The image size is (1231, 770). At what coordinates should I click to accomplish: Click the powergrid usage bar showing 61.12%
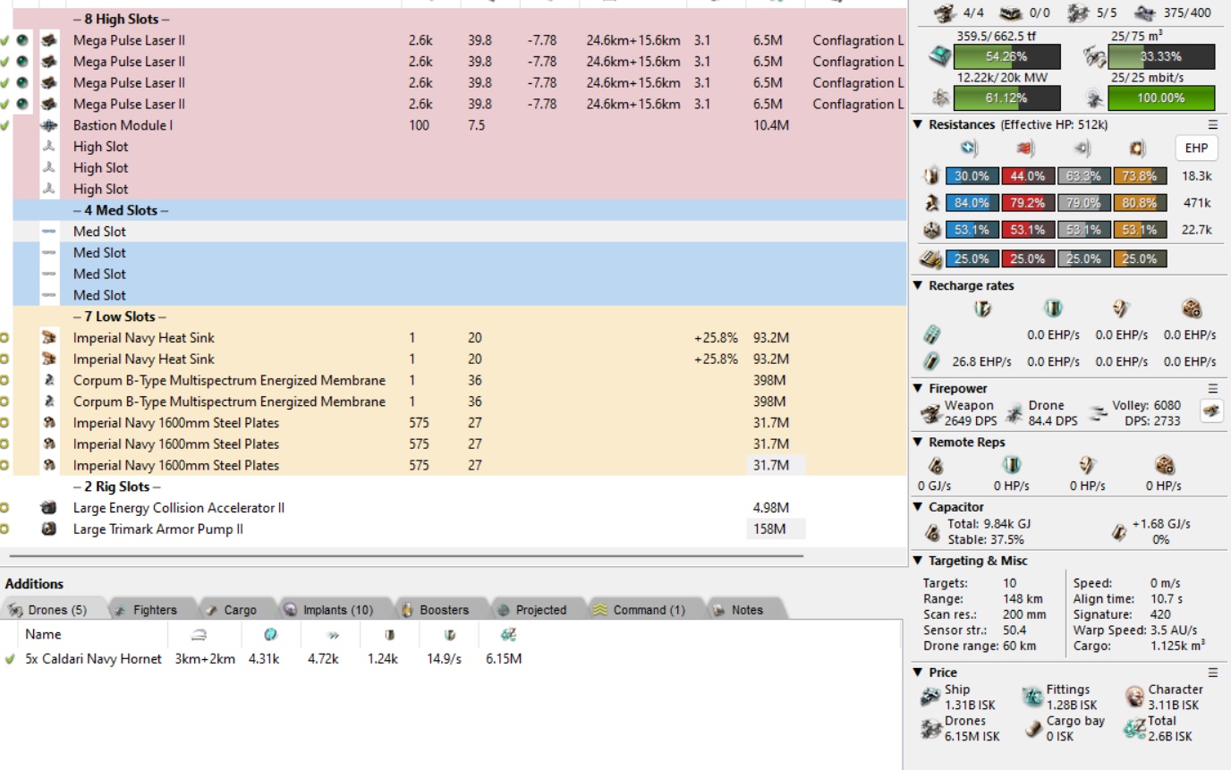(x=1006, y=97)
